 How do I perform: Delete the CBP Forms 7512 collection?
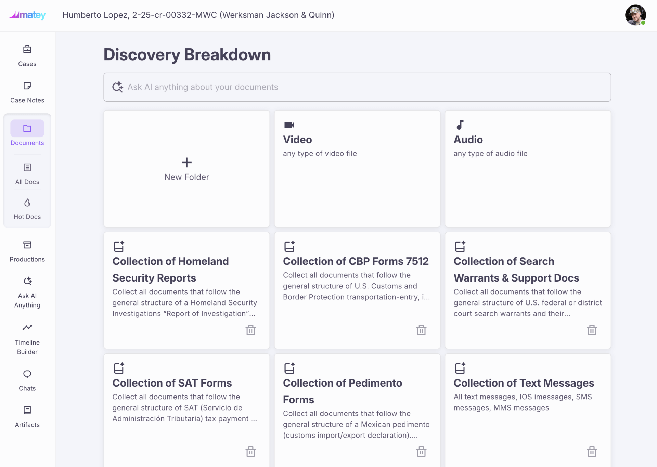(x=421, y=330)
